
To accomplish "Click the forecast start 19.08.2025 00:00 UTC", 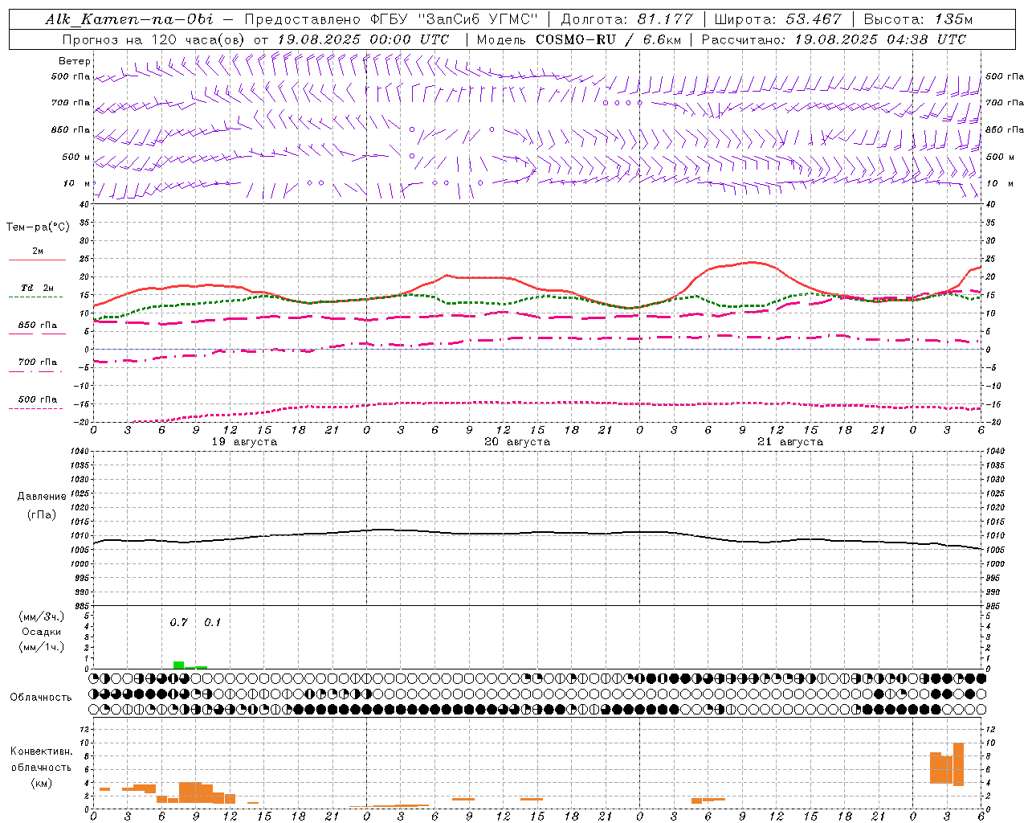I will pos(363,39).
